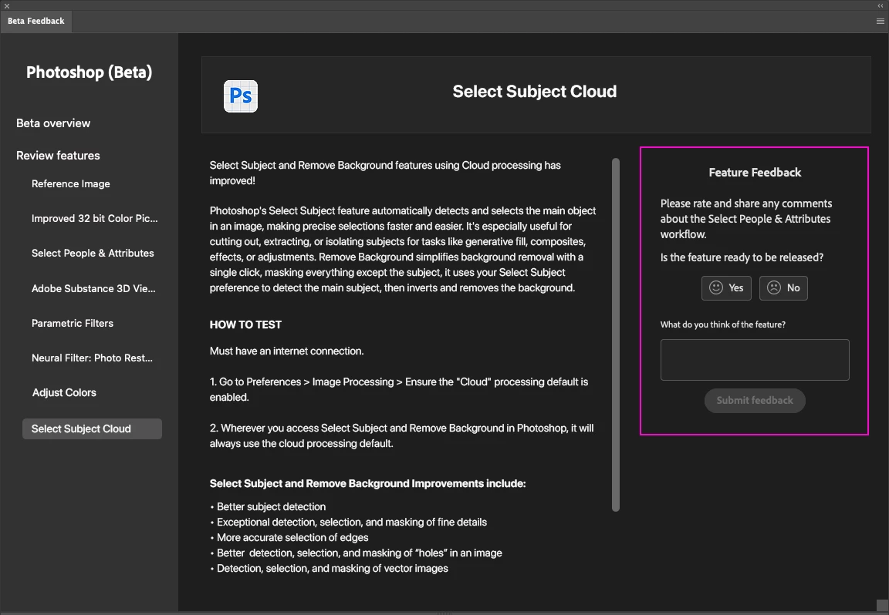Click the Submit feedback button
The height and width of the screenshot is (615, 889).
coord(755,401)
